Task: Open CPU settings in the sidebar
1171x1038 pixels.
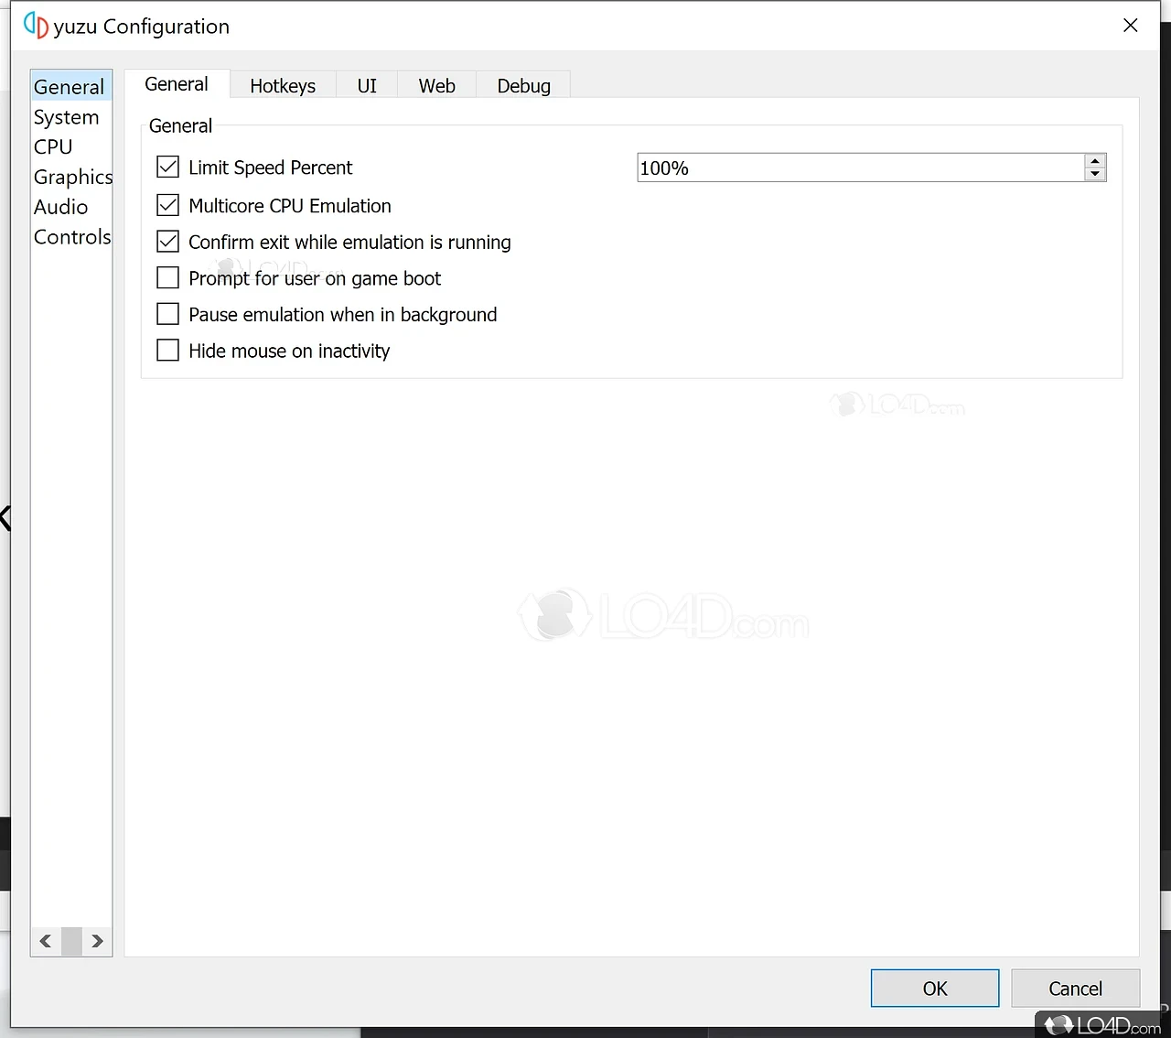Action: click(70, 146)
